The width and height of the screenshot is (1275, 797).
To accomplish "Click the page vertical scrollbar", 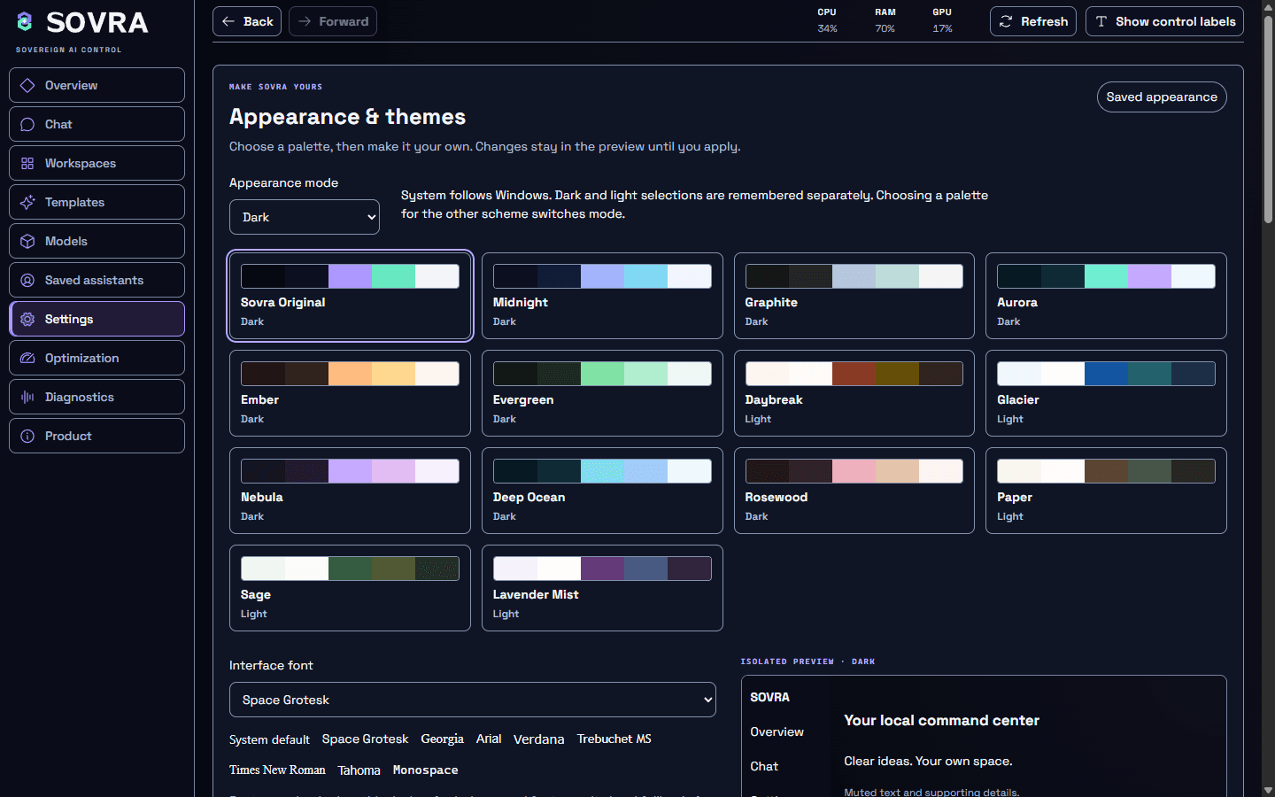I will pos(1268,119).
